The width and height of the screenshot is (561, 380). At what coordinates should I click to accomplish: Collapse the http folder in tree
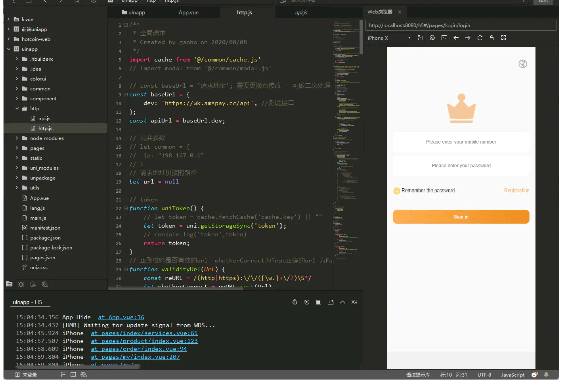[x=17, y=109]
